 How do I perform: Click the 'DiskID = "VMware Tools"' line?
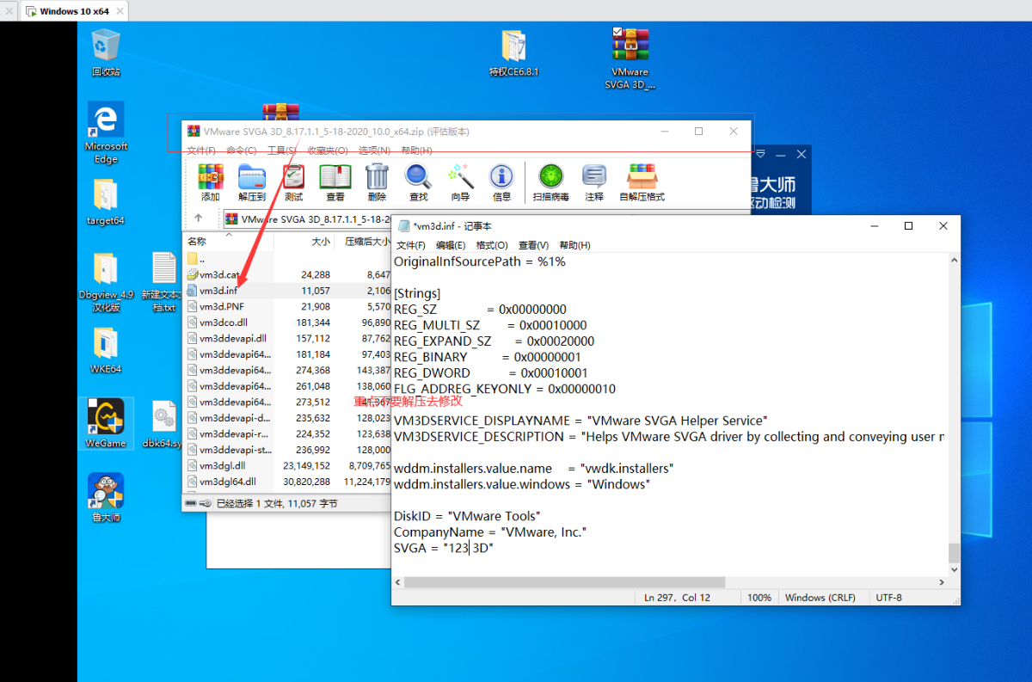click(467, 516)
